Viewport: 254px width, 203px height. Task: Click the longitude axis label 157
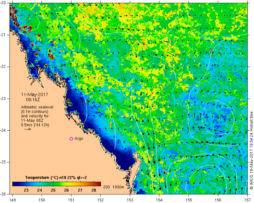point(248,200)
